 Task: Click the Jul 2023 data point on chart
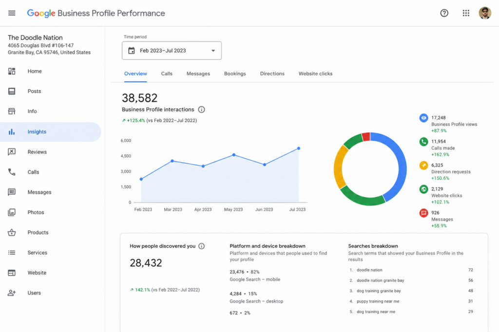[x=299, y=148]
